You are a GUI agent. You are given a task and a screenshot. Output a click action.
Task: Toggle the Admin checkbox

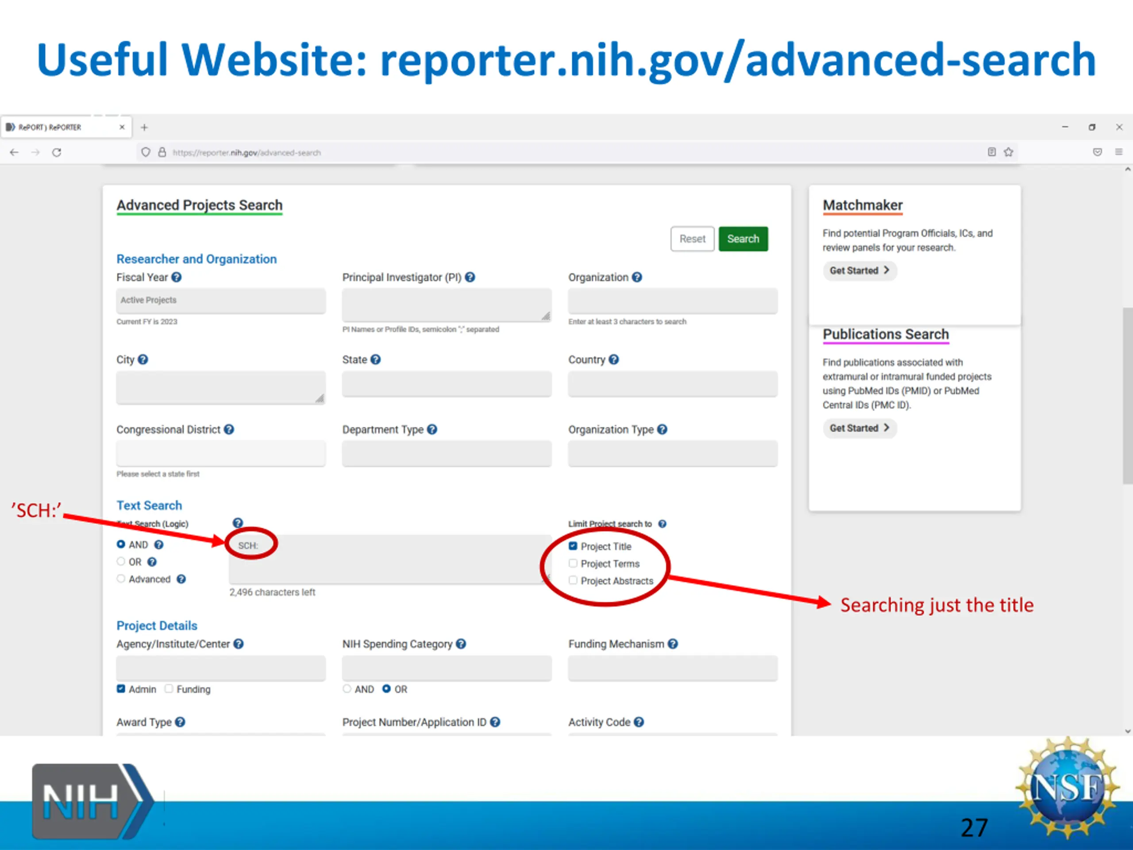tap(121, 688)
